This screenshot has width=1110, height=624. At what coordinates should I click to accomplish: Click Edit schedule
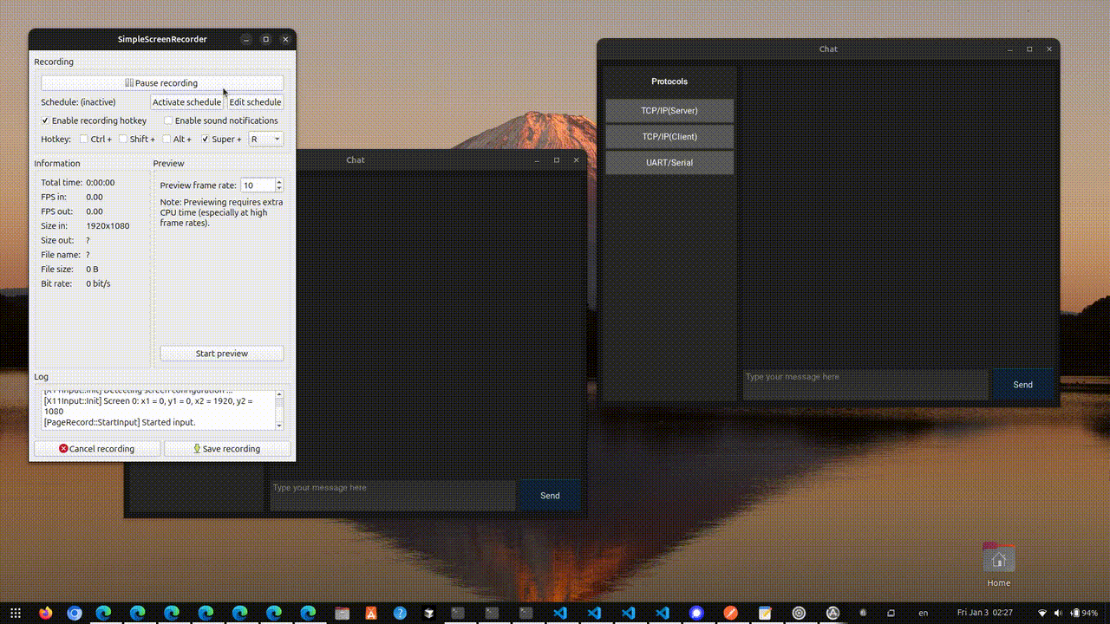point(255,102)
